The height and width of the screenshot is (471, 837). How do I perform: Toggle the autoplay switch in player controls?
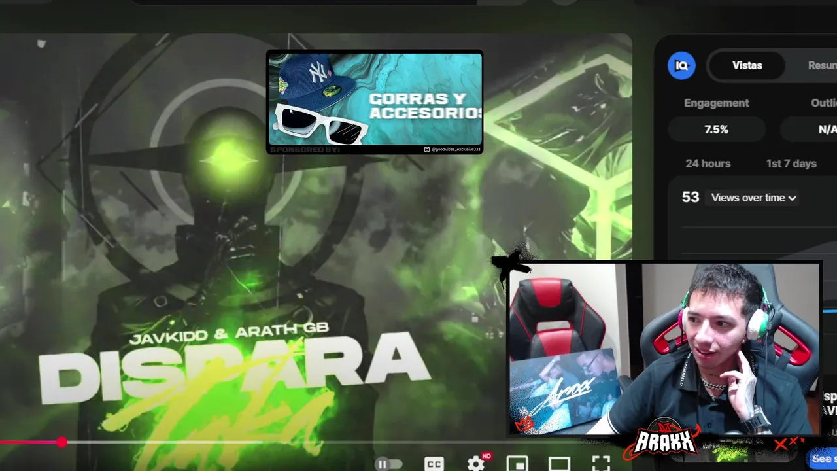[x=388, y=464]
